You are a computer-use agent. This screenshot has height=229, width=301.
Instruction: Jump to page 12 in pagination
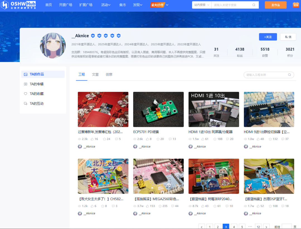pyautogui.click(x=258, y=227)
